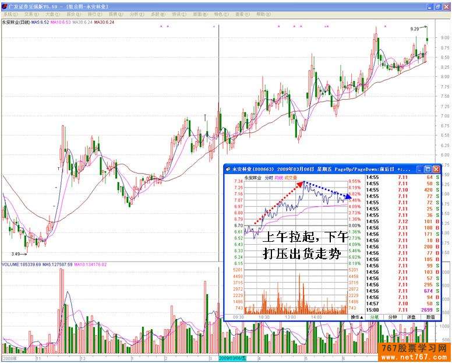Open the 分析 menu dropdown
This screenshot has width=452, height=363.
(x=135, y=14)
